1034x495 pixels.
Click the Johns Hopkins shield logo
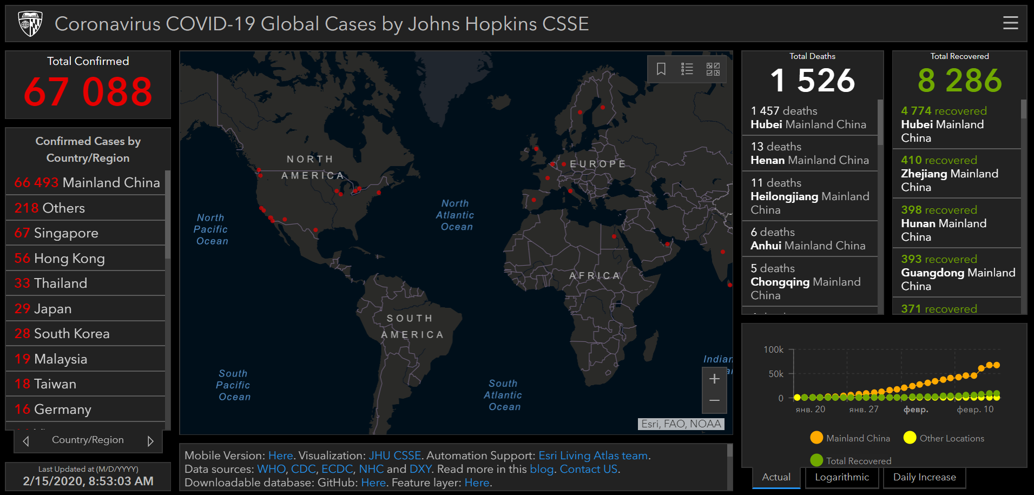click(x=30, y=24)
